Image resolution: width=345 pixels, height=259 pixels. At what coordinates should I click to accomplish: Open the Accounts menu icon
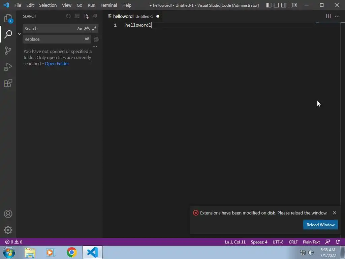8,214
